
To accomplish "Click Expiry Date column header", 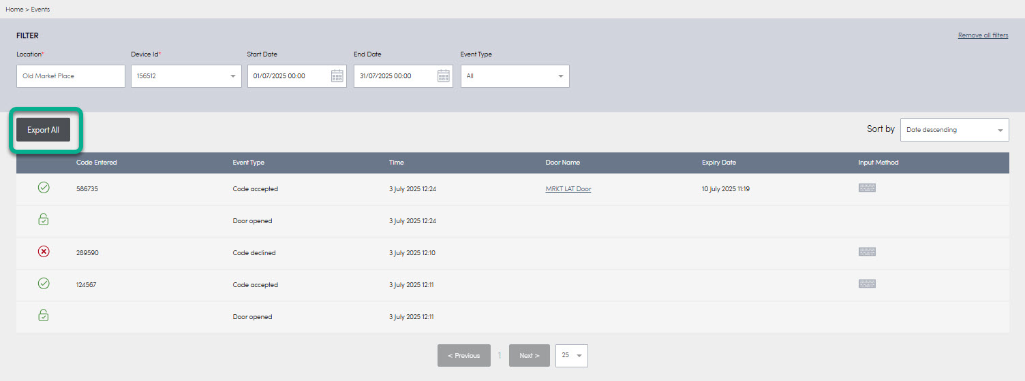I will (x=719, y=163).
